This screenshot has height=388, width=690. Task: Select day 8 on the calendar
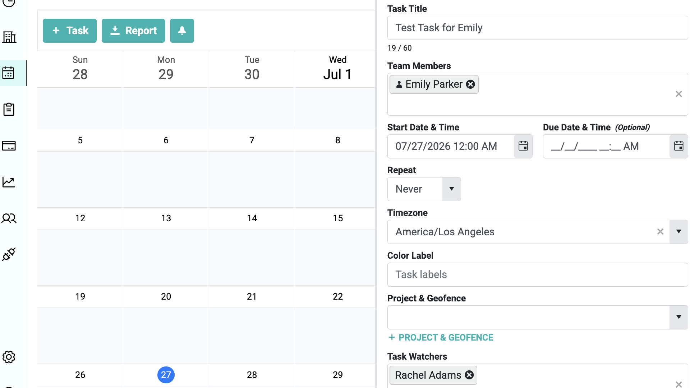(x=338, y=140)
